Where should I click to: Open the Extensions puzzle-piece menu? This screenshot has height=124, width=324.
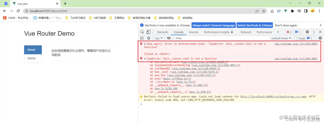(x=292, y=11)
